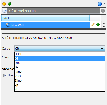This screenshot has width=107, height=105.
Task: Click the Well column header
Action: pos(46,18)
